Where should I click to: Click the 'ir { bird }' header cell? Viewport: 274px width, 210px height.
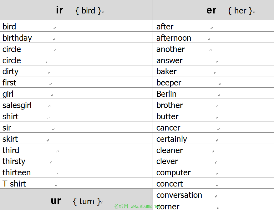[76, 10]
